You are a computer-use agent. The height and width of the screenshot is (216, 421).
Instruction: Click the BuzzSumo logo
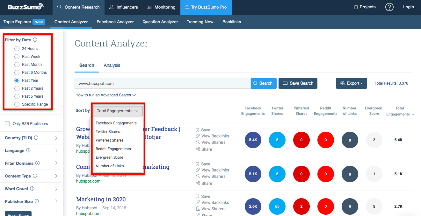(25, 7)
